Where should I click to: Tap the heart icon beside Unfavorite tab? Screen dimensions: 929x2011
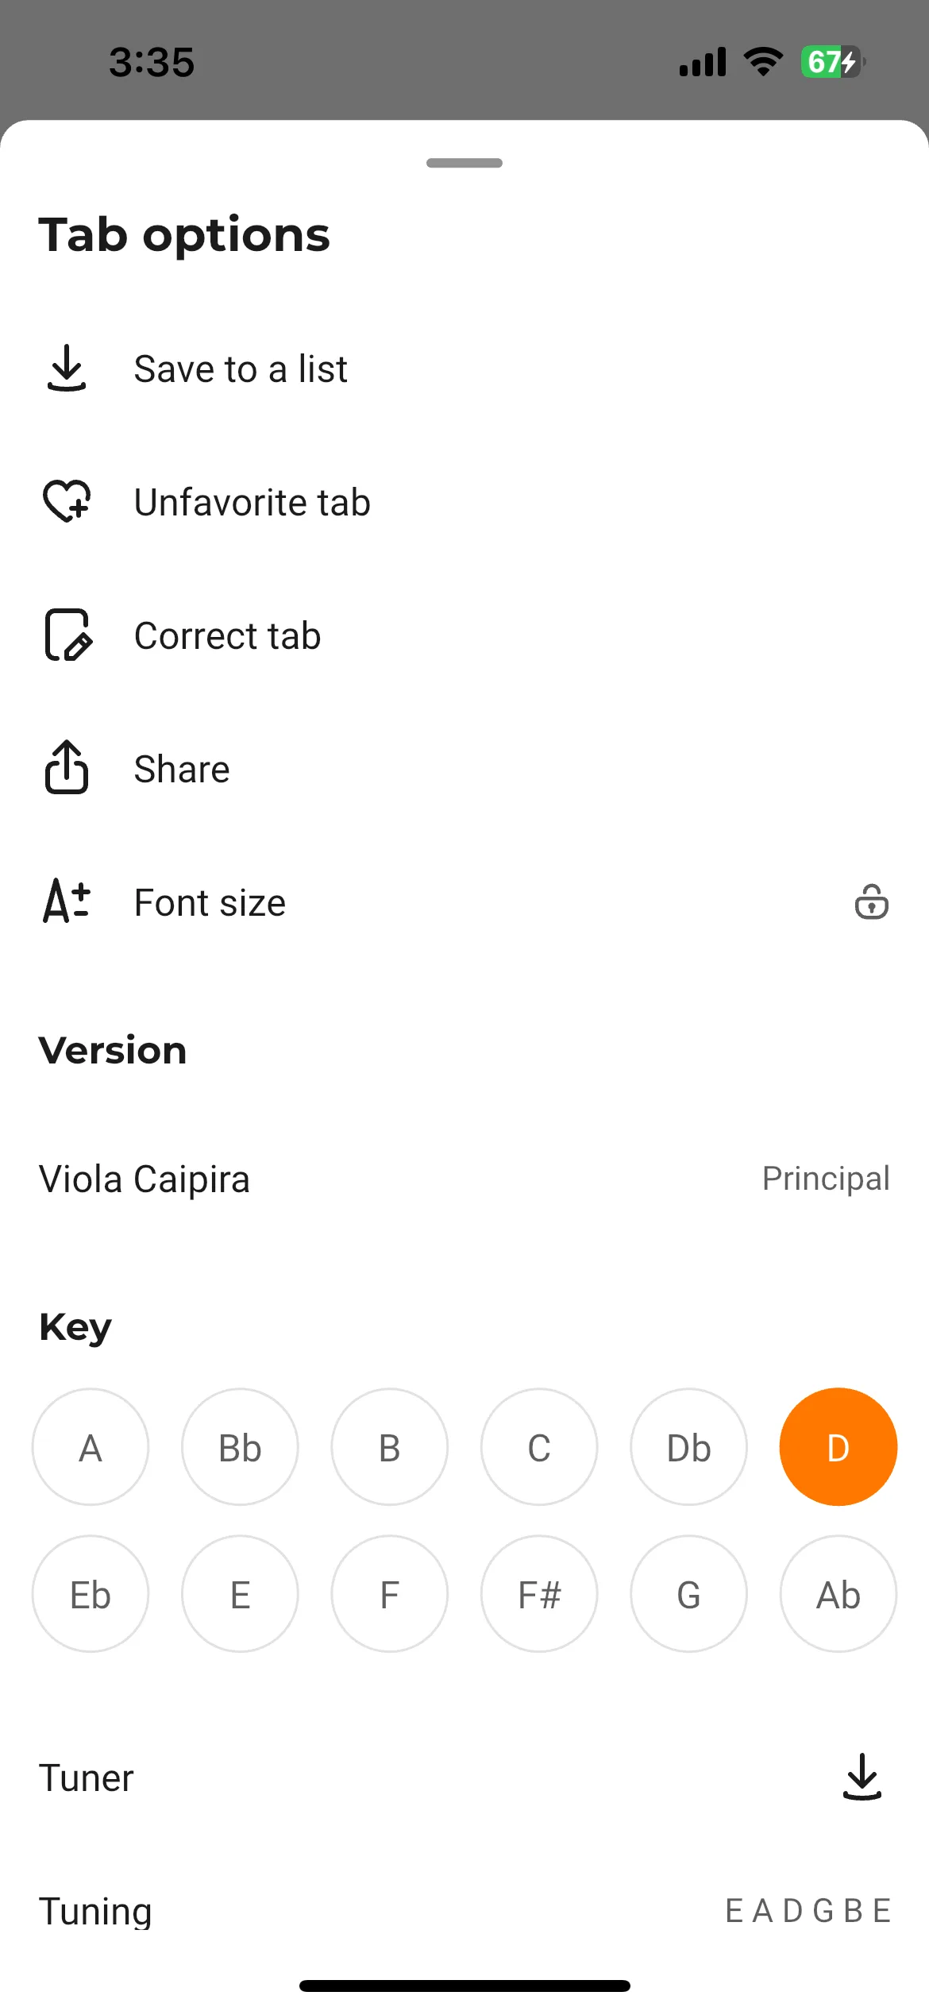(x=67, y=501)
